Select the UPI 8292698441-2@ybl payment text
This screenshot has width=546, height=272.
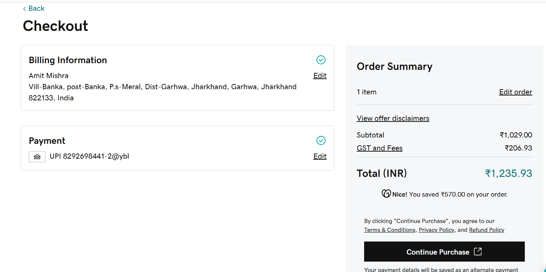click(x=89, y=156)
